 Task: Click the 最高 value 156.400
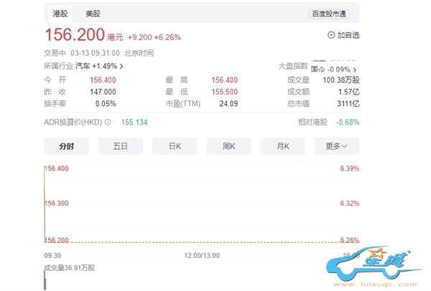pos(224,80)
